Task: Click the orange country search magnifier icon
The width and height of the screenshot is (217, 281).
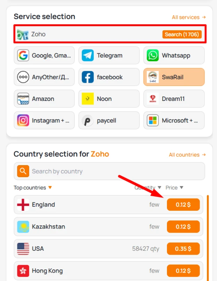Action: coord(23,171)
